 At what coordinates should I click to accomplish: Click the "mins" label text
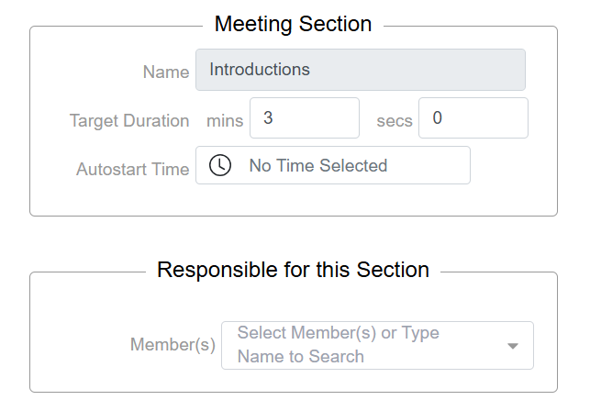click(225, 120)
